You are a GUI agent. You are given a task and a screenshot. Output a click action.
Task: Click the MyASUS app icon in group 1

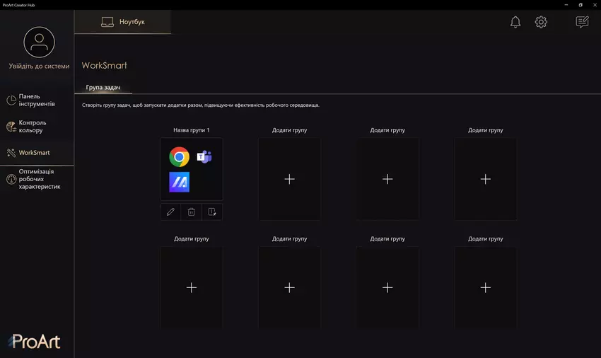pos(179,182)
